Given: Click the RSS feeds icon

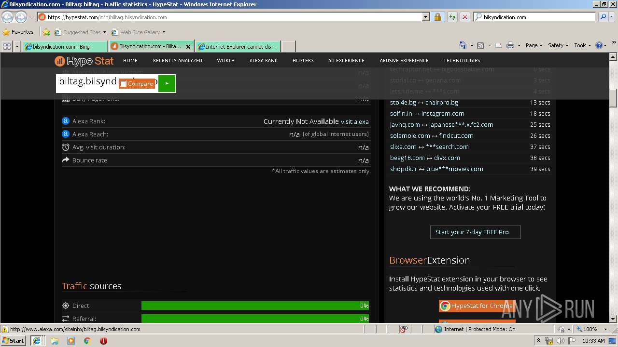Looking at the screenshot, I should 480,45.
